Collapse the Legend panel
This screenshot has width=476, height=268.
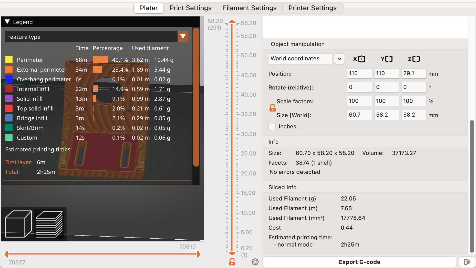7,22
